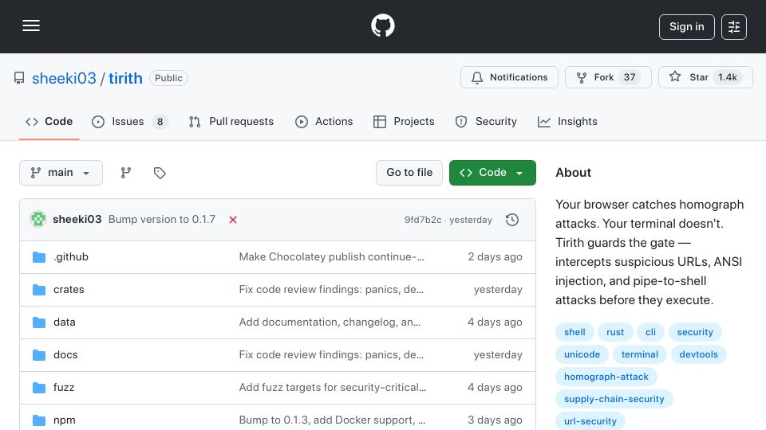Star the repository

pos(705,77)
